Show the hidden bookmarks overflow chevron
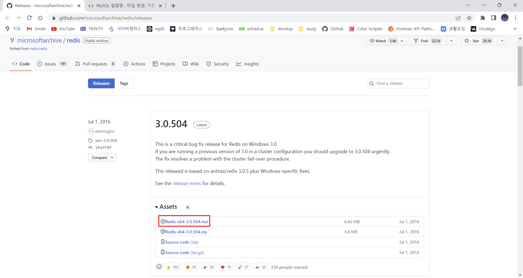This screenshot has width=523, height=278. tap(515, 29)
